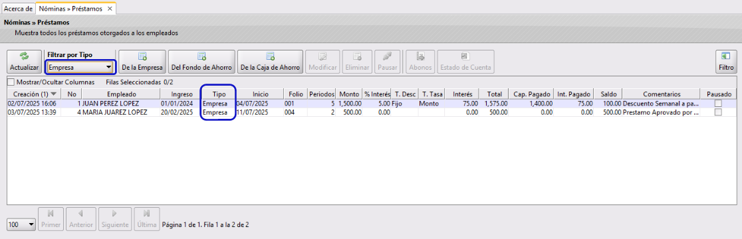Toggle Pausado checkbox for Maria Juarez Lopez
This screenshot has height=239, width=742.
[718, 112]
